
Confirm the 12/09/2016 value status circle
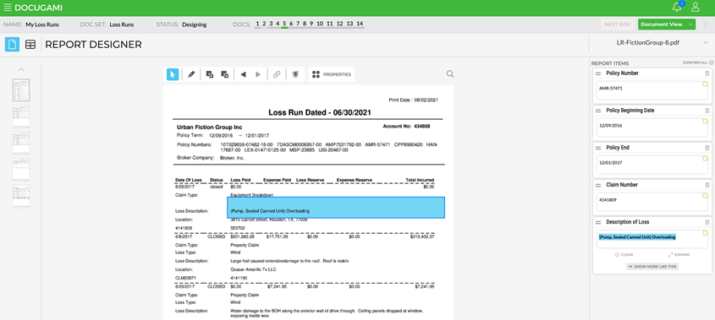(705, 121)
